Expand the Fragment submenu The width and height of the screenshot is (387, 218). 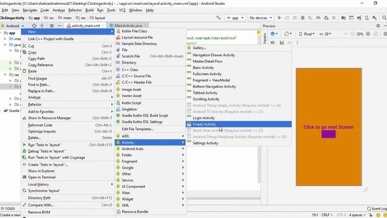150,161
